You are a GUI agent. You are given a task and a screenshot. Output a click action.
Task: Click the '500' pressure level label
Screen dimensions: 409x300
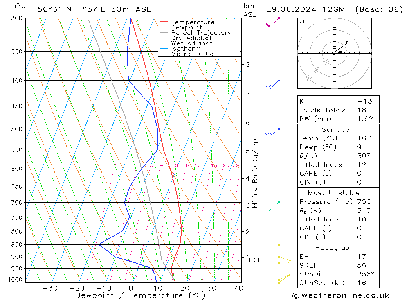(x=17, y=129)
